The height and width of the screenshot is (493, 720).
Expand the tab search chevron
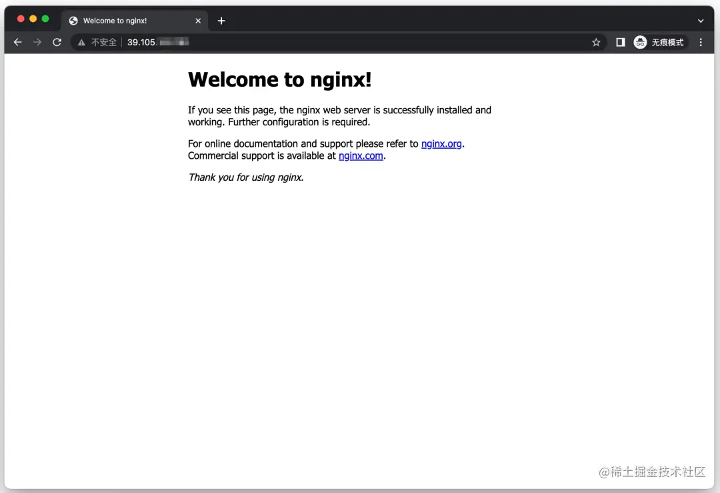point(701,21)
